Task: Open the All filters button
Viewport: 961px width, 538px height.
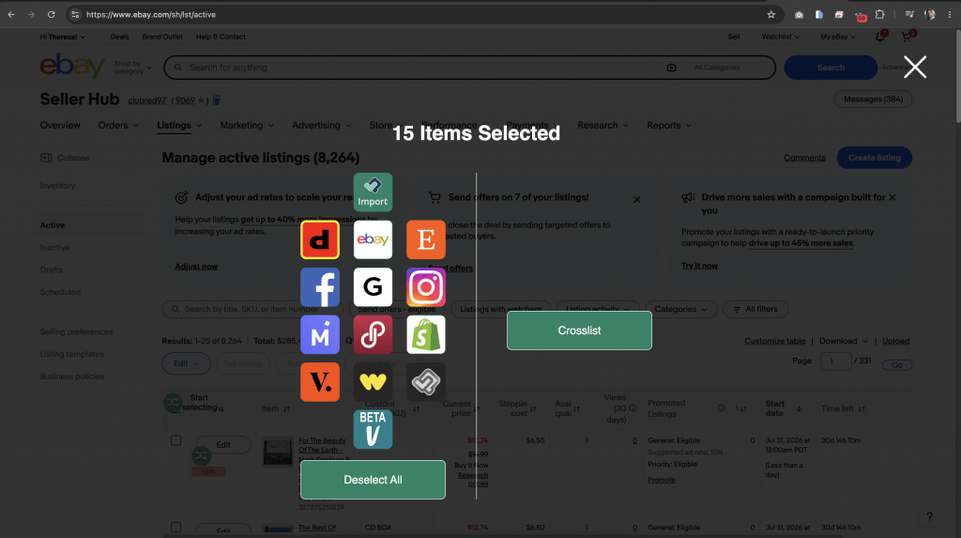Action: [755, 309]
